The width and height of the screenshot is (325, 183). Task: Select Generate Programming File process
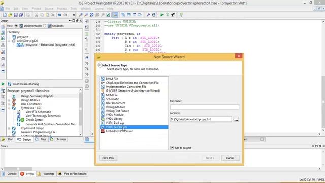tap(38, 132)
